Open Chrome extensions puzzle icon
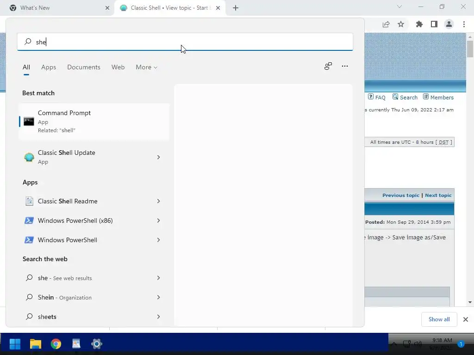Screen dimensions: 474x355 click(419, 24)
